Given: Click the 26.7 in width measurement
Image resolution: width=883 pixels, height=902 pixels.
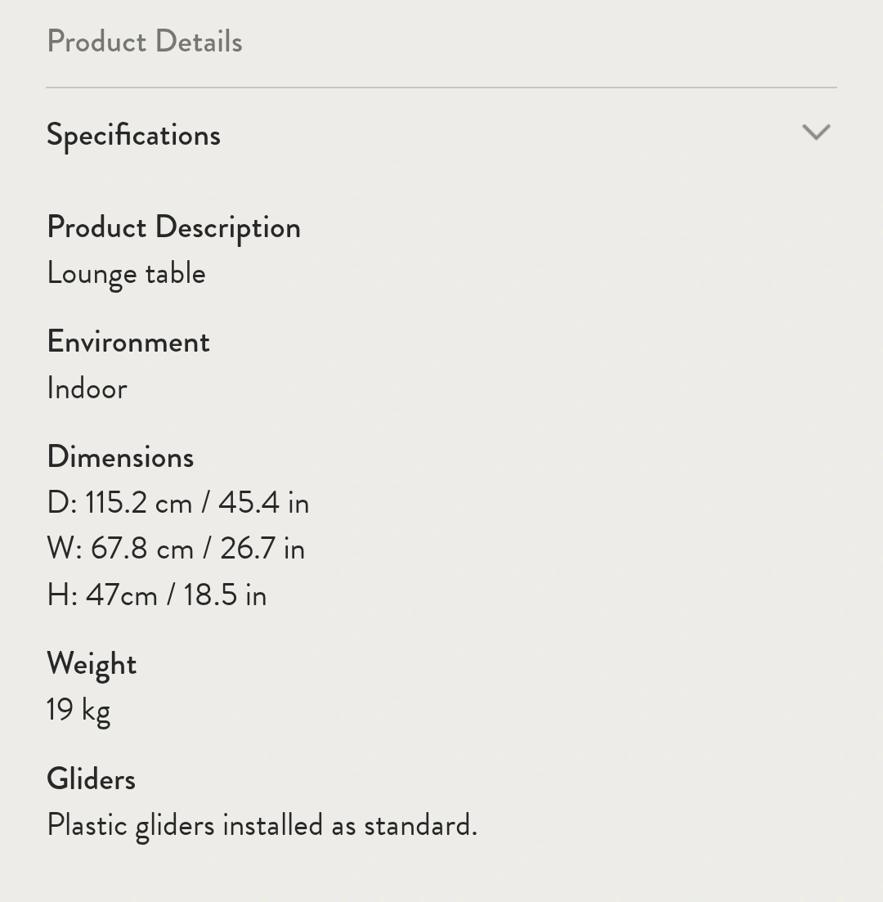Looking at the screenshot, I should click(262, 549).
